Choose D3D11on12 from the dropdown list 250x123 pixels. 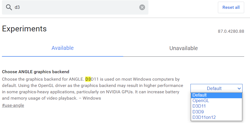(204, 117)
